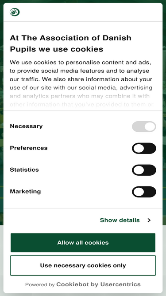
Task: Select the Preferences category label
Action: click(x=29, y=148)
